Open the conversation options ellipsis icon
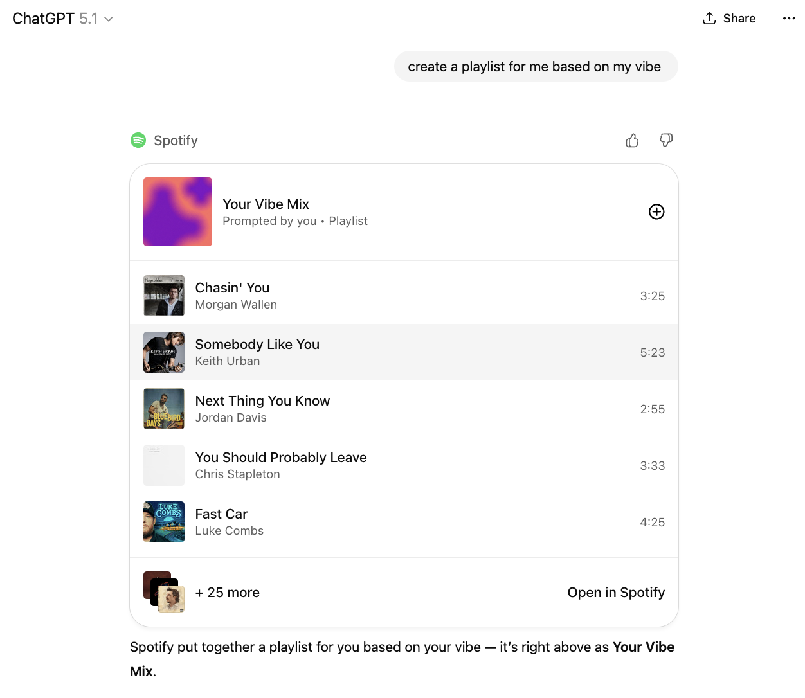 (x=789, y=18)
